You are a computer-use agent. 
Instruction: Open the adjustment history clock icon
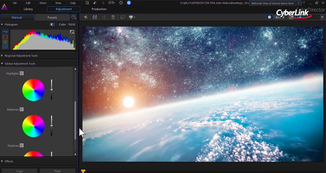click(x=74, y=18)
